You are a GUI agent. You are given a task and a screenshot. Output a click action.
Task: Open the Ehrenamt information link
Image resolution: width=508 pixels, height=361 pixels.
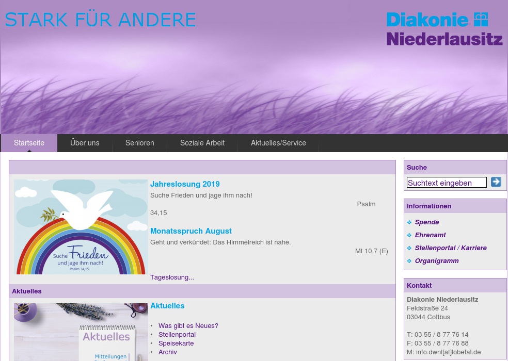430,235
